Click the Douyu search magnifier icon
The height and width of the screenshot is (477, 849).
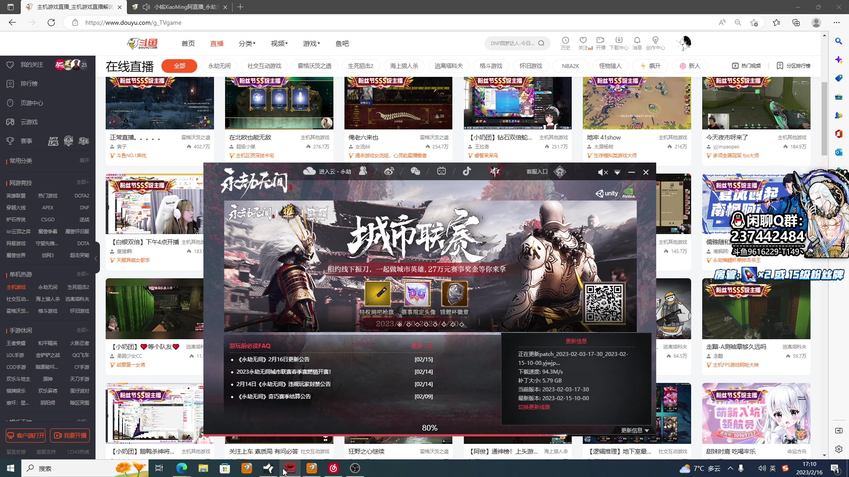[541, 43]
